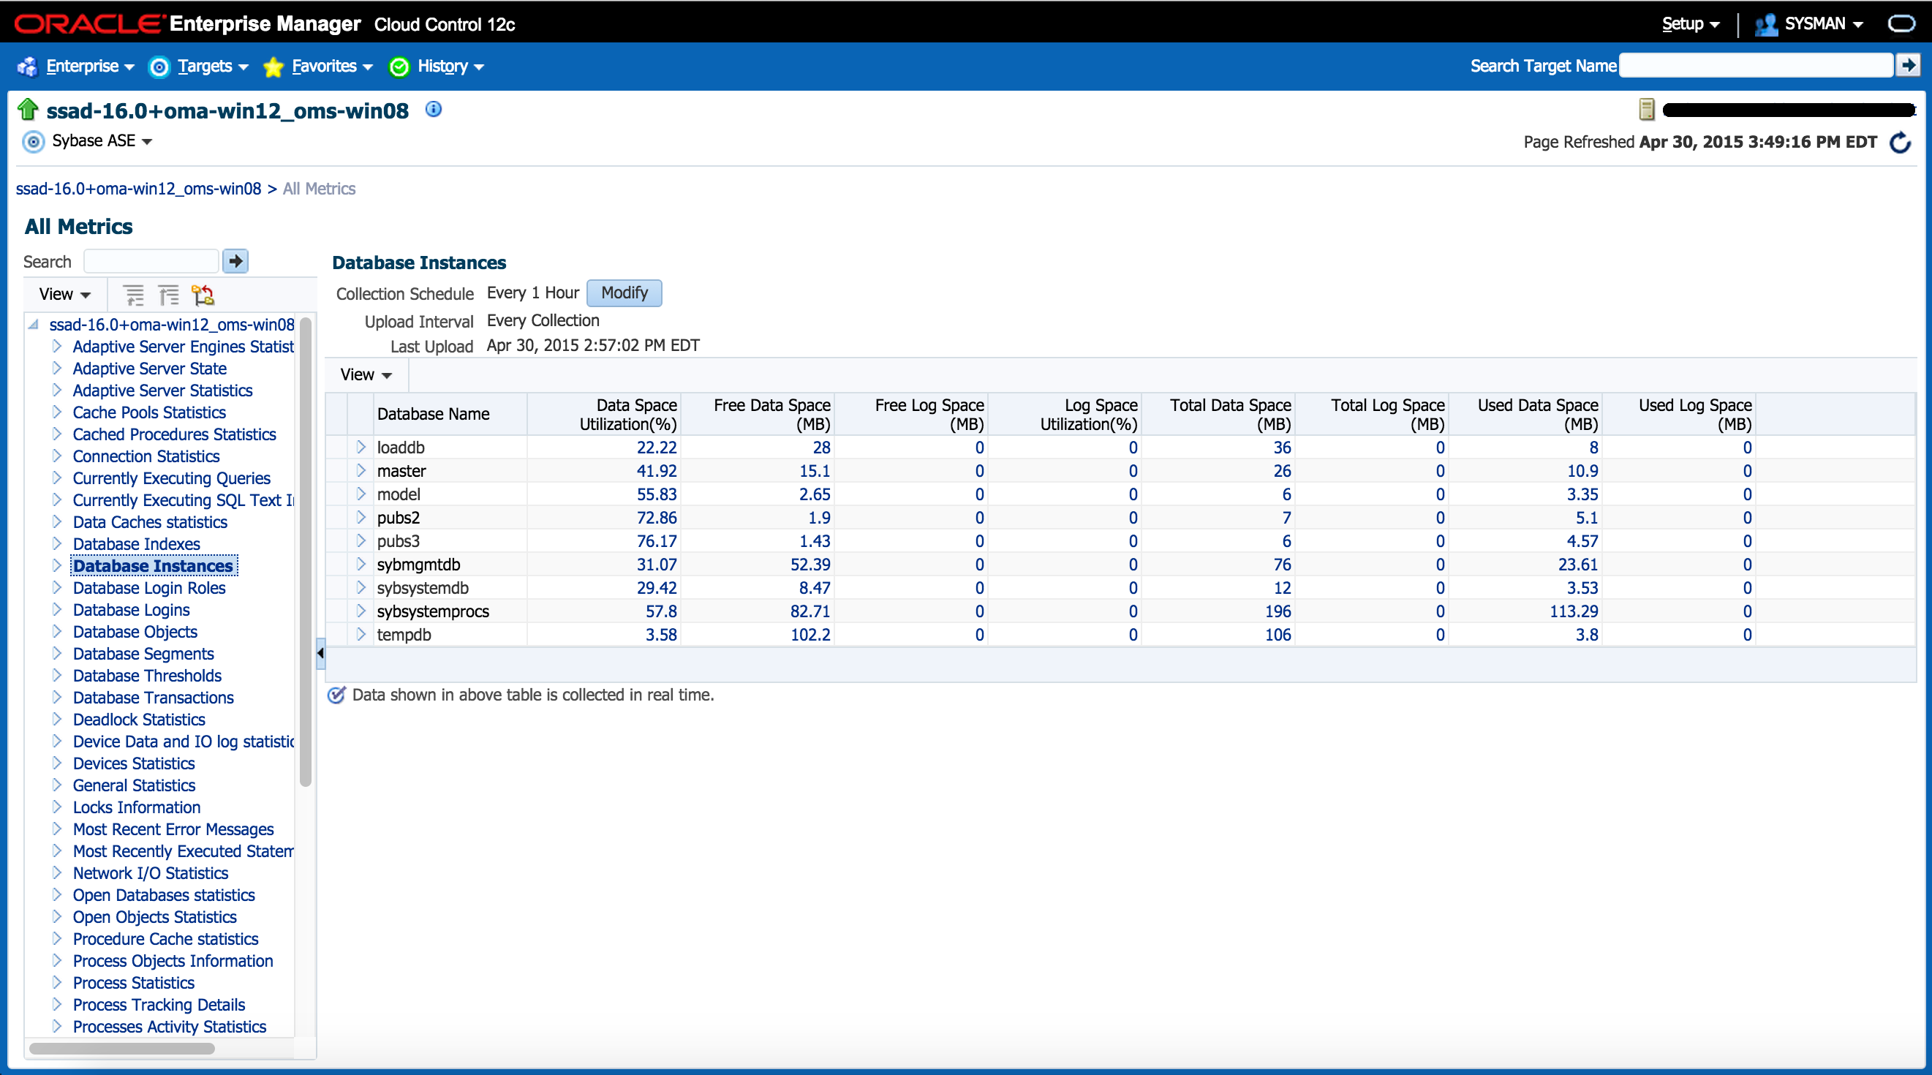Click the tree hierarchy options icon
The width and height of the screenshot is (1932, 1075).
(x=203, y=295)
